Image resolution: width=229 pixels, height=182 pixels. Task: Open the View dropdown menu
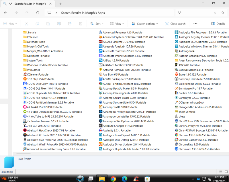click(117, 24)
